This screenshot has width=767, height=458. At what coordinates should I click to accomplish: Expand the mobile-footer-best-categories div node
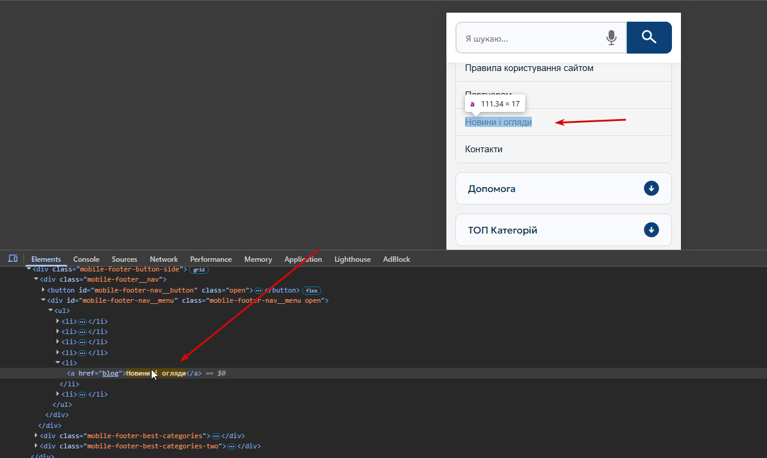coord(36,435)
